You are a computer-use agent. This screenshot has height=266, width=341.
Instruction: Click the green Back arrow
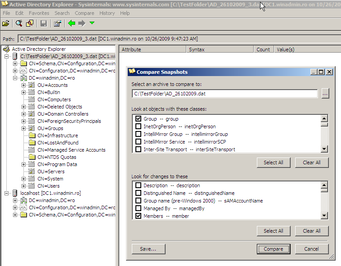[x=72, y=23]
